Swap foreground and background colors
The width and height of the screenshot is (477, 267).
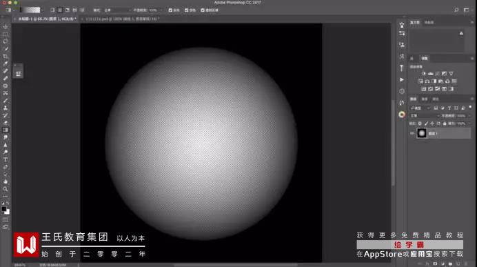[x=8, y=203]
